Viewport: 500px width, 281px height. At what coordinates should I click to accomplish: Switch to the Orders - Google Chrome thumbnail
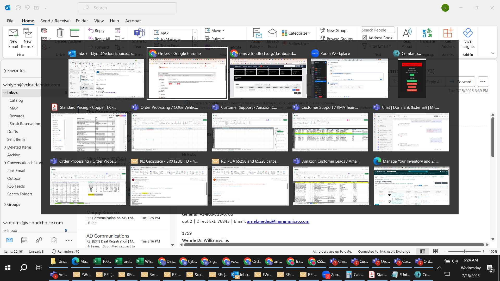pos(187,74)
